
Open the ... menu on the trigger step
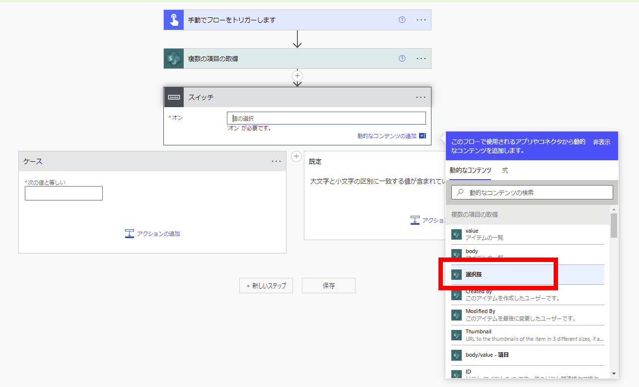click(x=421, y=19)
